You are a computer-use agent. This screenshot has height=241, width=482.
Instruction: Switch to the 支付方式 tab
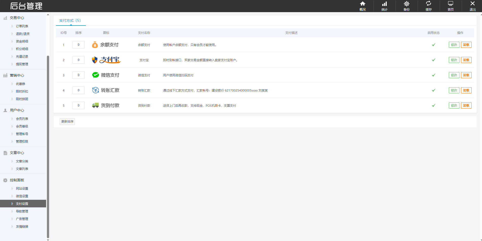pyautogui.click(x=70, y=20)
